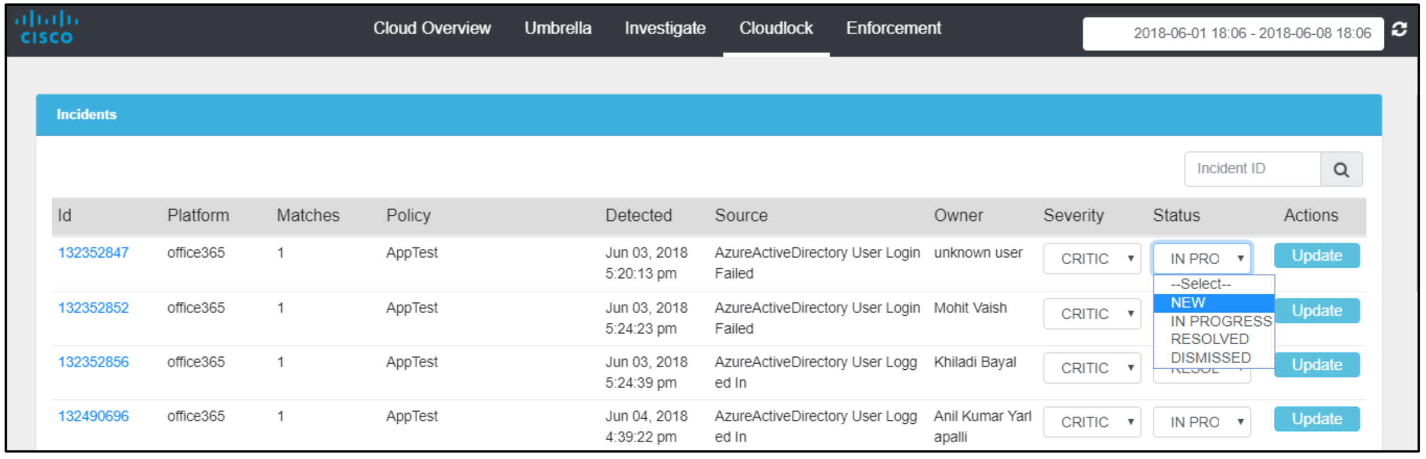Click the refresh icon beside date range
Screen dimensions: 1426x459
pos(1400,30)
